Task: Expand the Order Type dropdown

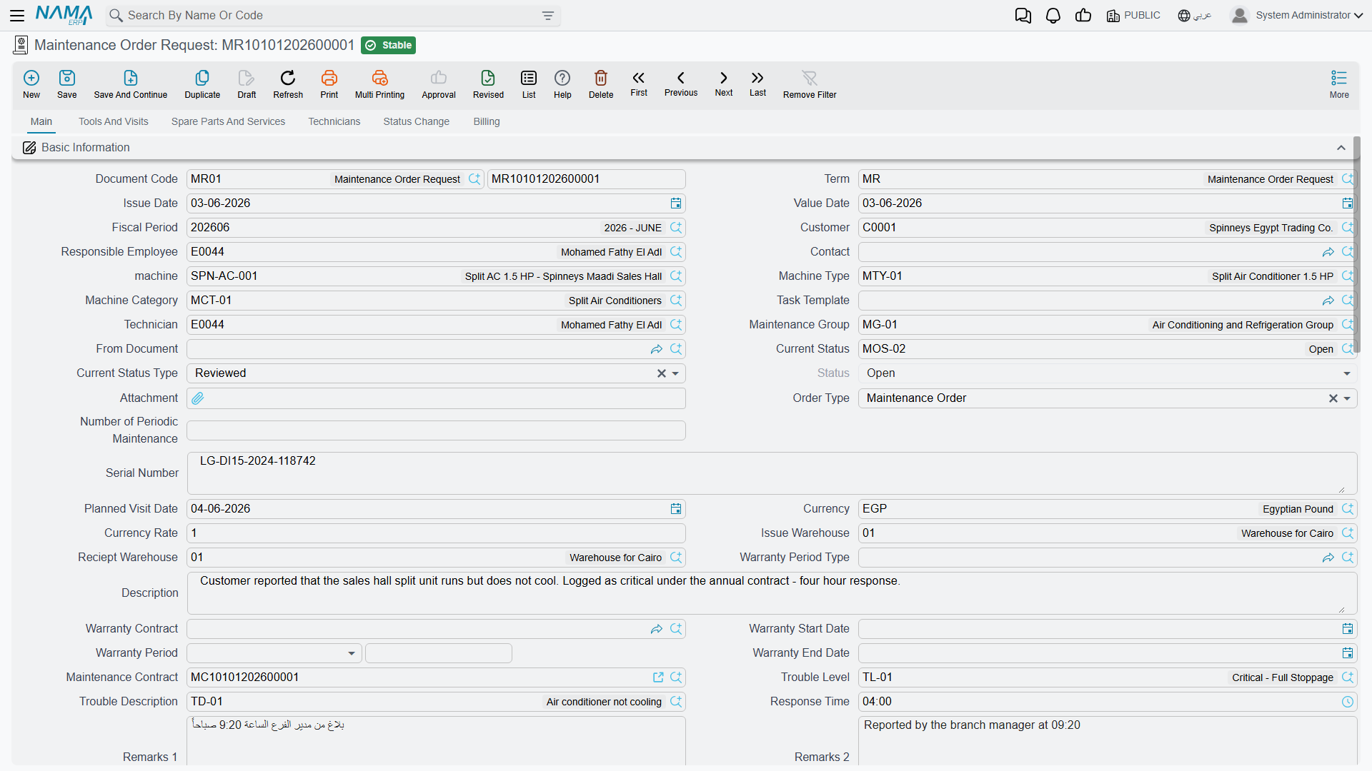Action: 1347,398
